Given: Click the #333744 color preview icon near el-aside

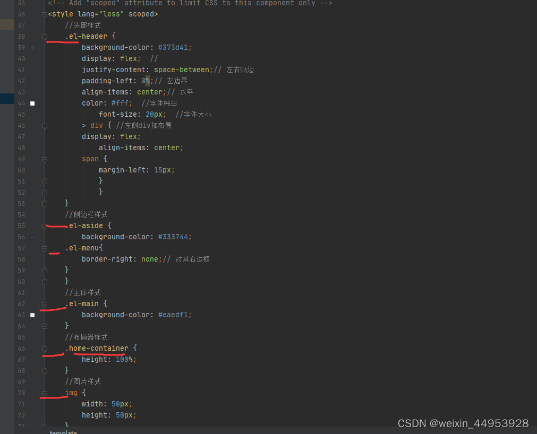Looking at the screenshot, I should click(x=32, y=237).
